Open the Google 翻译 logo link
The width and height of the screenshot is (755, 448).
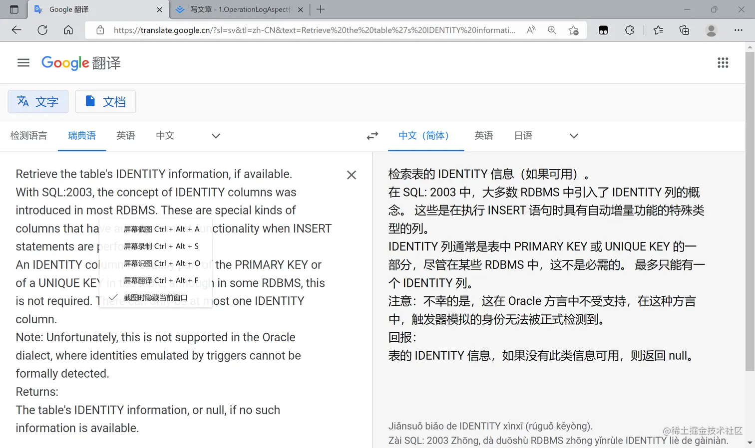click(81, 63)
